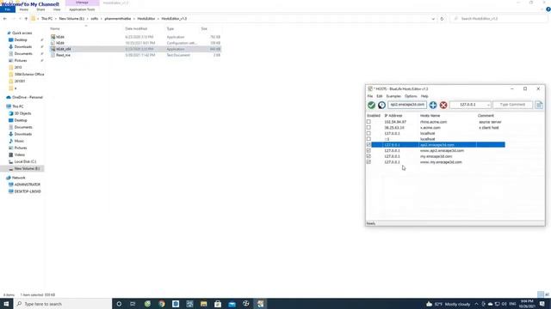This screenshot has width=551, height=309.
Task: Click the red X Delete entry icon
Action: pyautogui.click(x=443, y=105)
